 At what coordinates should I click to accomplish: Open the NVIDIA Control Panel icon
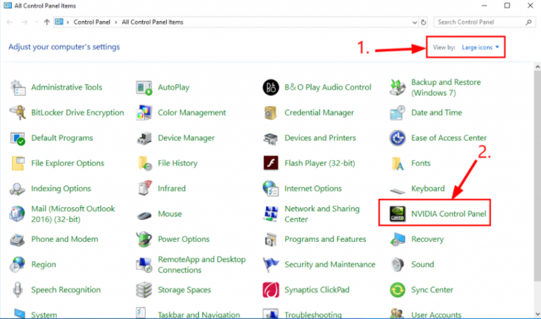pos(397,214)
